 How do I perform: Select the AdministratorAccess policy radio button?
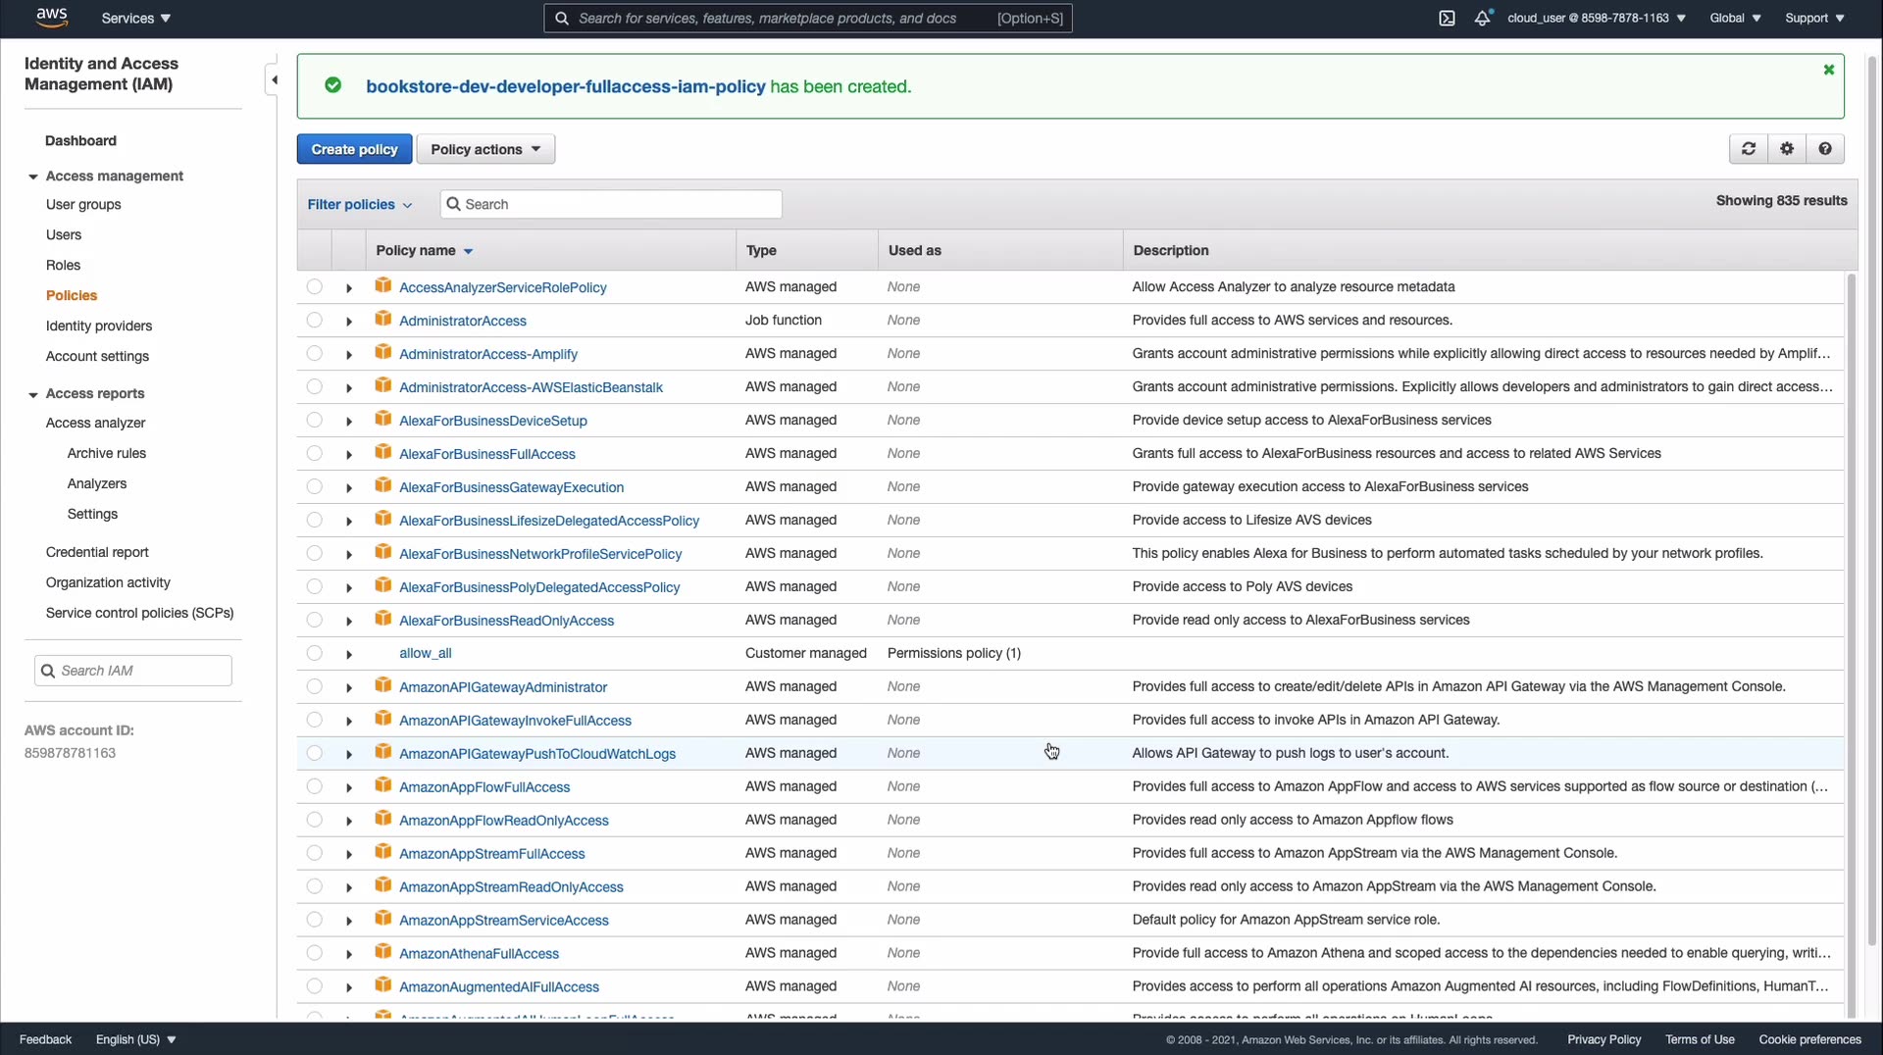pos(314,320)
